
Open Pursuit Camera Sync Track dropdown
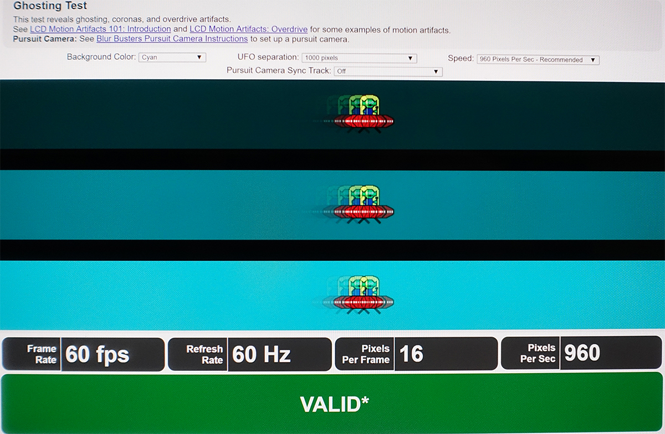388,71
